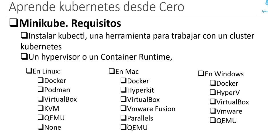Click the bullet box before Mac QEMU
268x136 pixels.
[124, 127]
